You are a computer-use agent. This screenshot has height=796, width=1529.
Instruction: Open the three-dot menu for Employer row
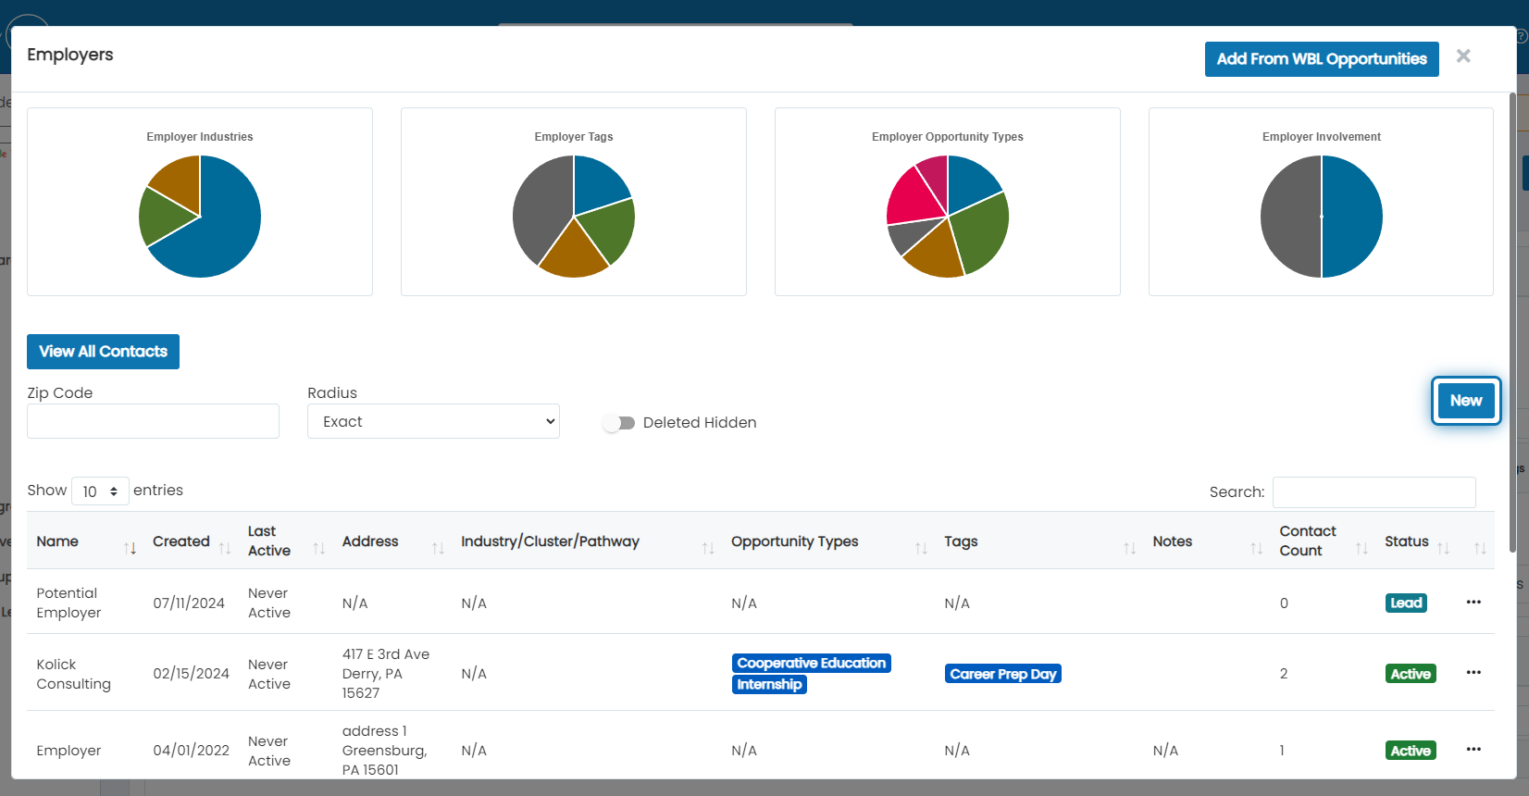[x=1473, y=750]
